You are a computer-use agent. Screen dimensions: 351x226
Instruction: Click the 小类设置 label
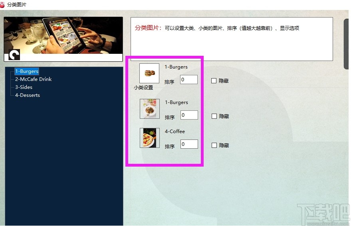pyautogui.click(x=143, y=87)
